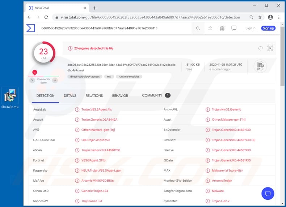Viewport: 286px width, 207px height.
Task: Switch to the BEHAVIOR tab
Action: 120,96
